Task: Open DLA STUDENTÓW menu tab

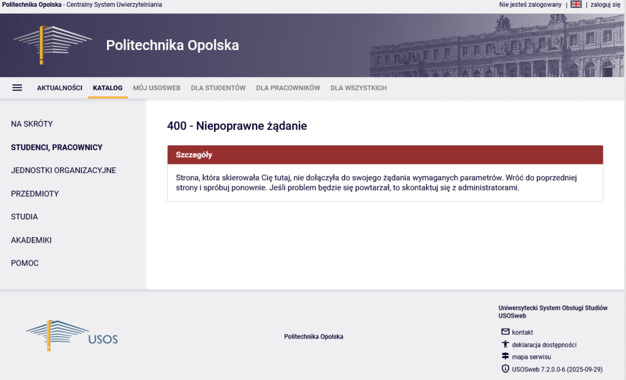Action: click(x=218, y=88)
